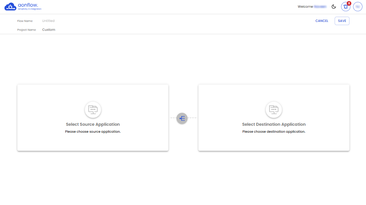Open the user profile avatar menu
The width and height of the screenshot is (366, 205).
coord(358,7)
